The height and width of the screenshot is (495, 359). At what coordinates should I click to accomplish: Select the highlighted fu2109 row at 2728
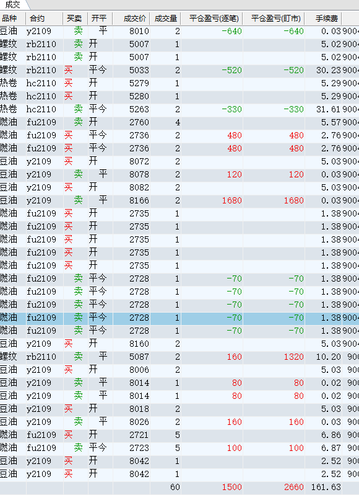point(179,318)
